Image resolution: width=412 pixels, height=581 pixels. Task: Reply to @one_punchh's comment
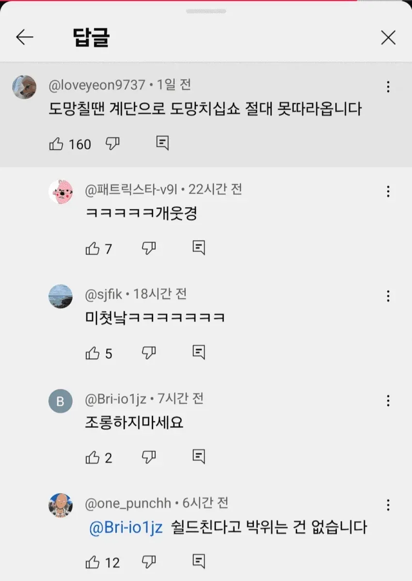[x=199, y=561]
